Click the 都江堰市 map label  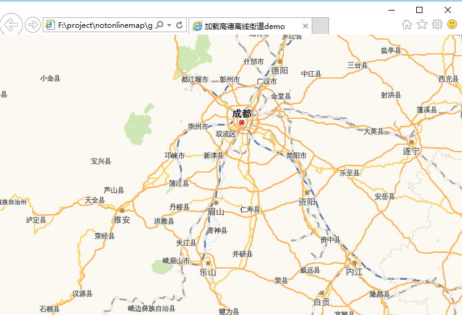click(x=195, y=80)
